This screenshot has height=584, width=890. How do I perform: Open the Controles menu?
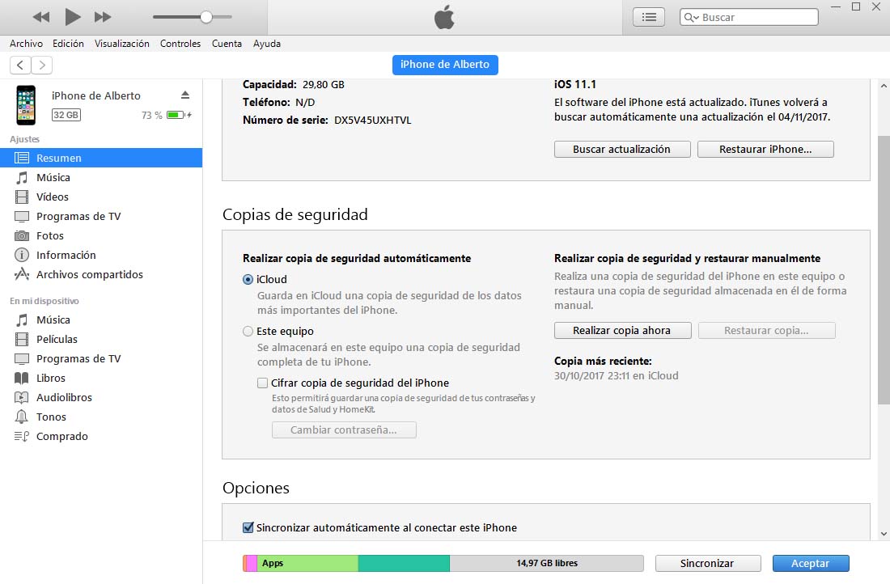coord(180,44)
